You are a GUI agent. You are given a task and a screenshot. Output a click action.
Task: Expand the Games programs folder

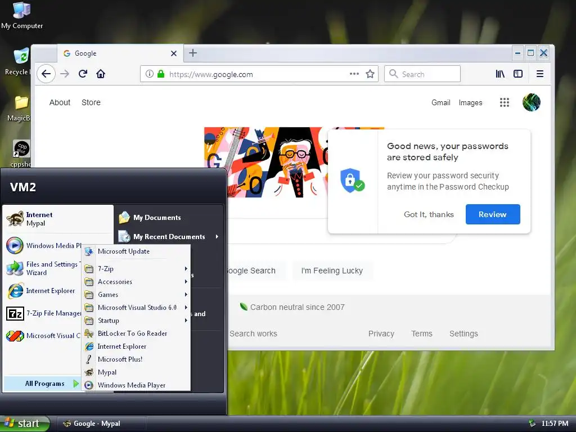[136, 294]
